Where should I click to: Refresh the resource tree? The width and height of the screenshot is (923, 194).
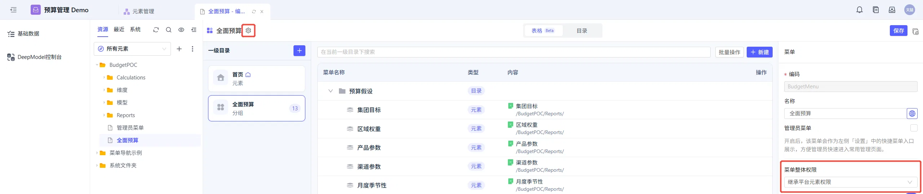156,30
